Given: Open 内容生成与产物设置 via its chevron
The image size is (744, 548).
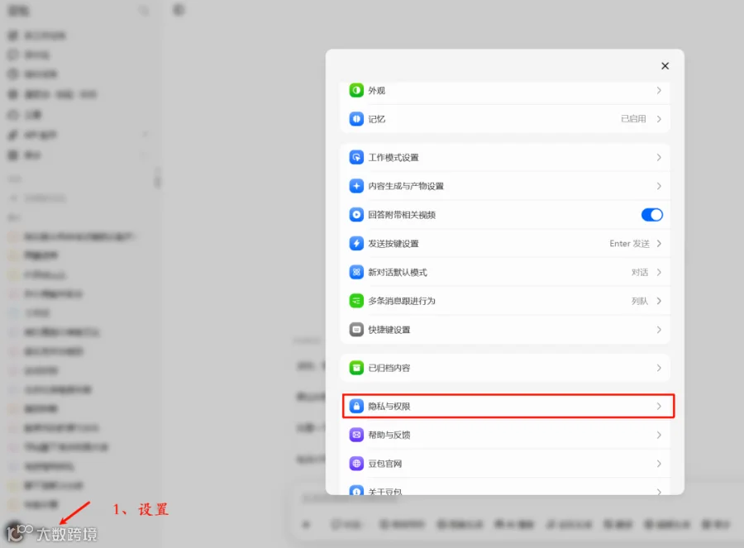Looking at the screenshot, I should click(x=659, y=186).
